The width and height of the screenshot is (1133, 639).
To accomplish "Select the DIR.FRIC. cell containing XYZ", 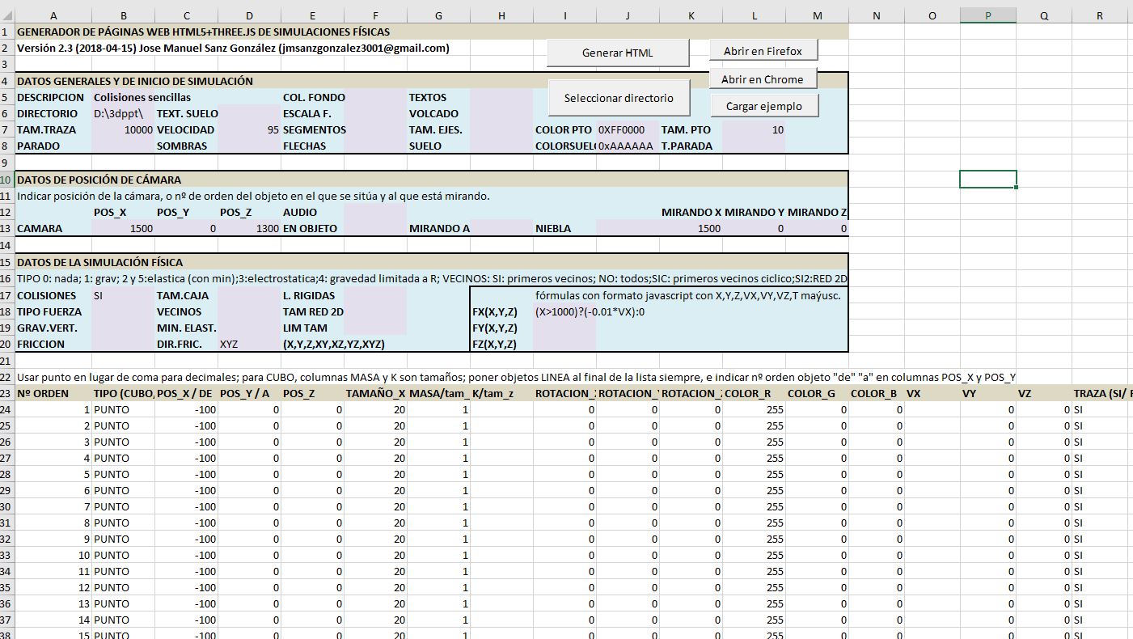I will (249, 345).
